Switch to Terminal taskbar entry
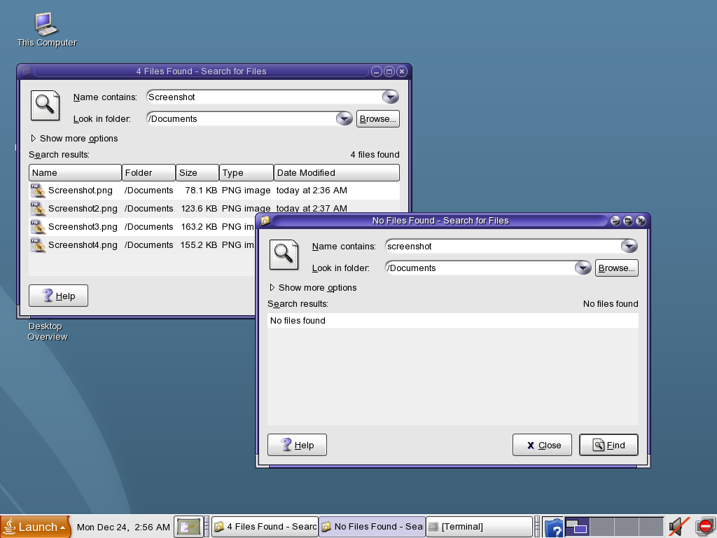 [479, 527]
